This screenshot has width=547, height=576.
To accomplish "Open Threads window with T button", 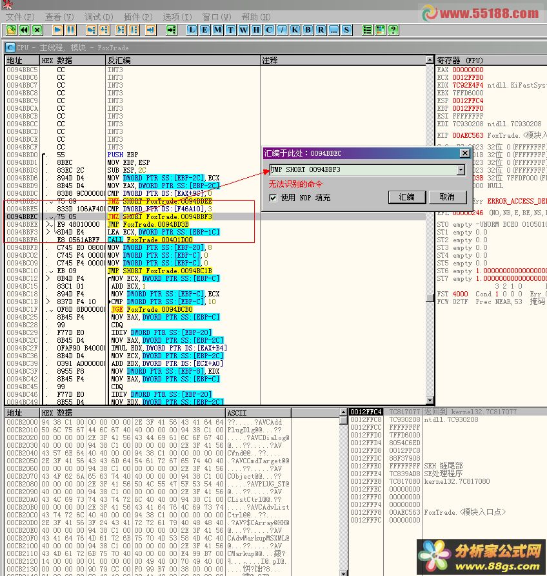I will point(231,30).
